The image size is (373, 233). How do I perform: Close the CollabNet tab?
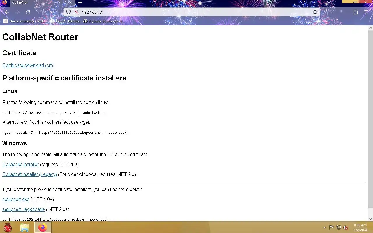tap(70, 2)
